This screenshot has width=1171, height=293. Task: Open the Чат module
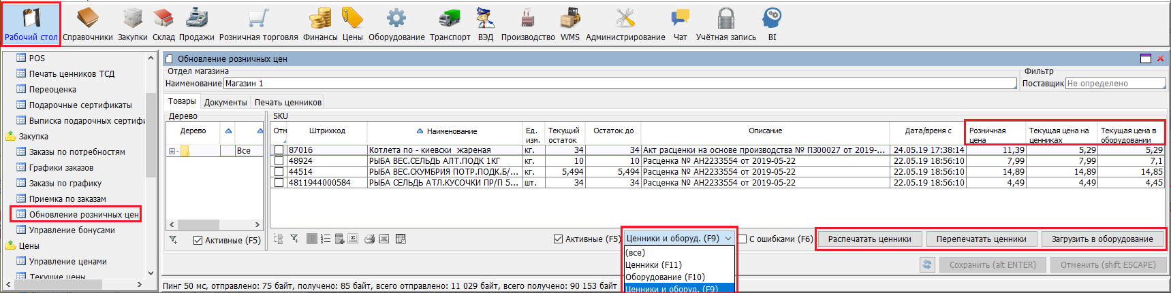pos(680,24)
